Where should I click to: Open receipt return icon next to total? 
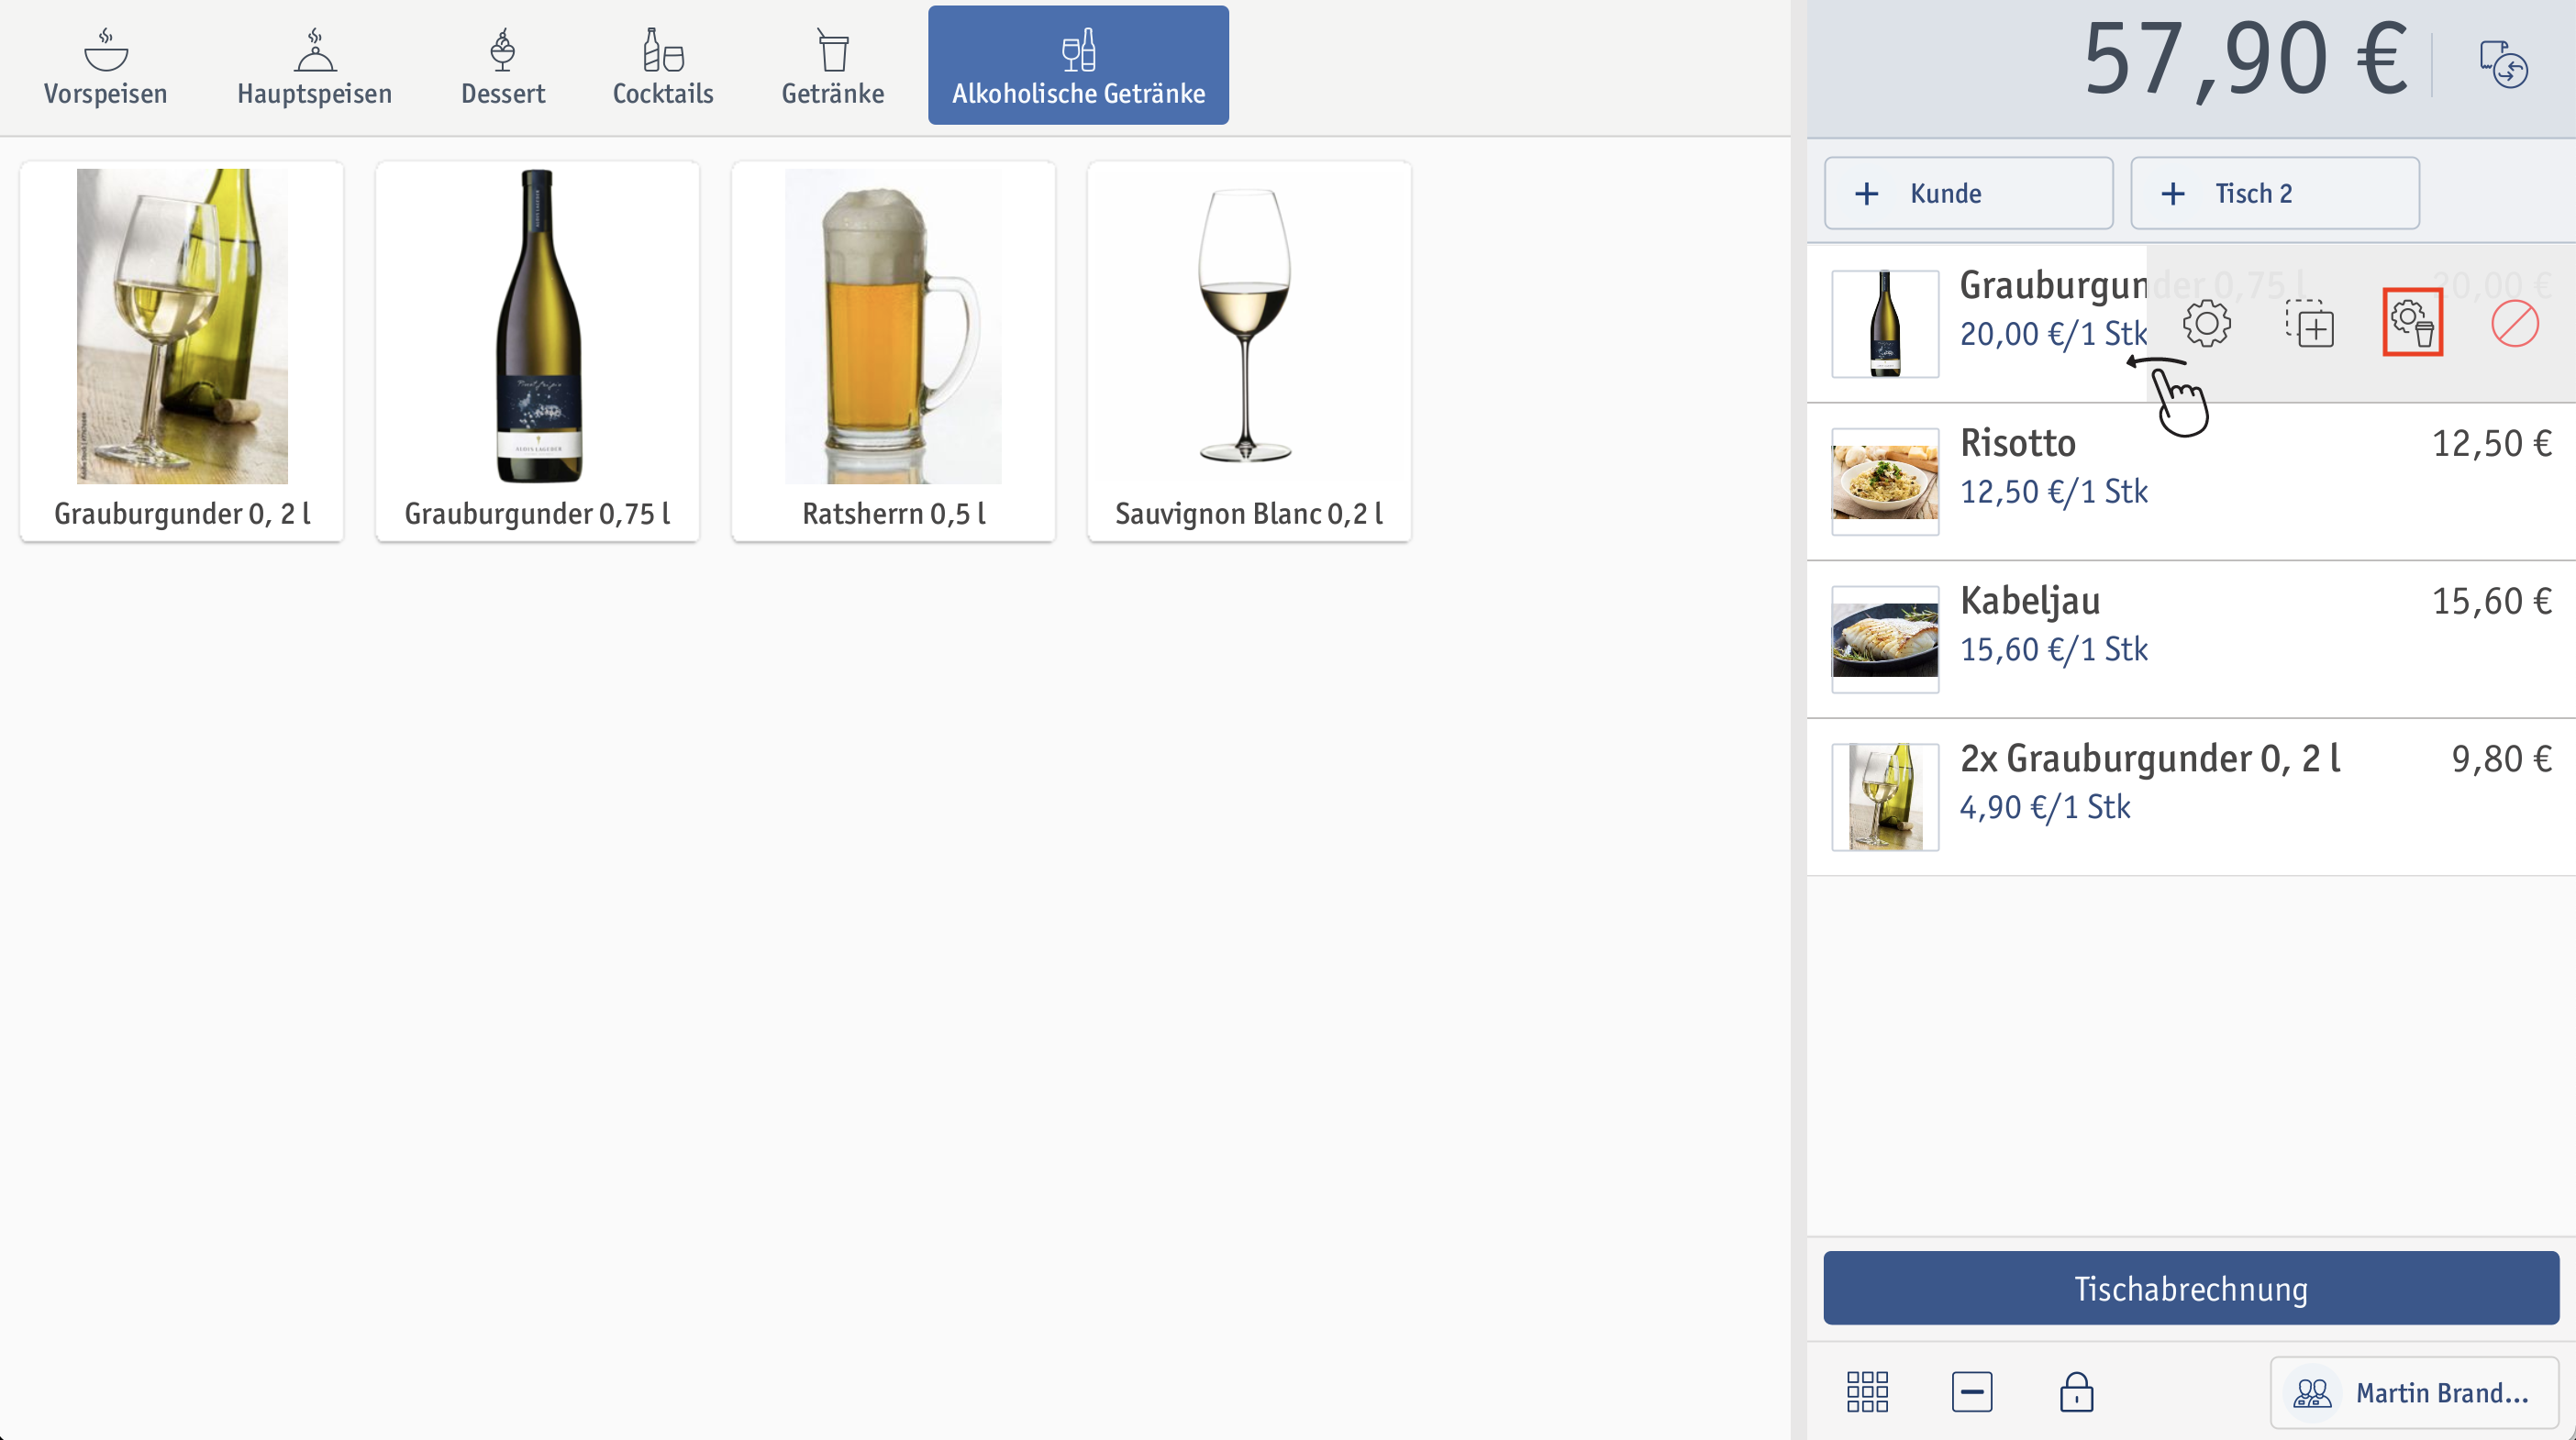[x=2503, y=65]
